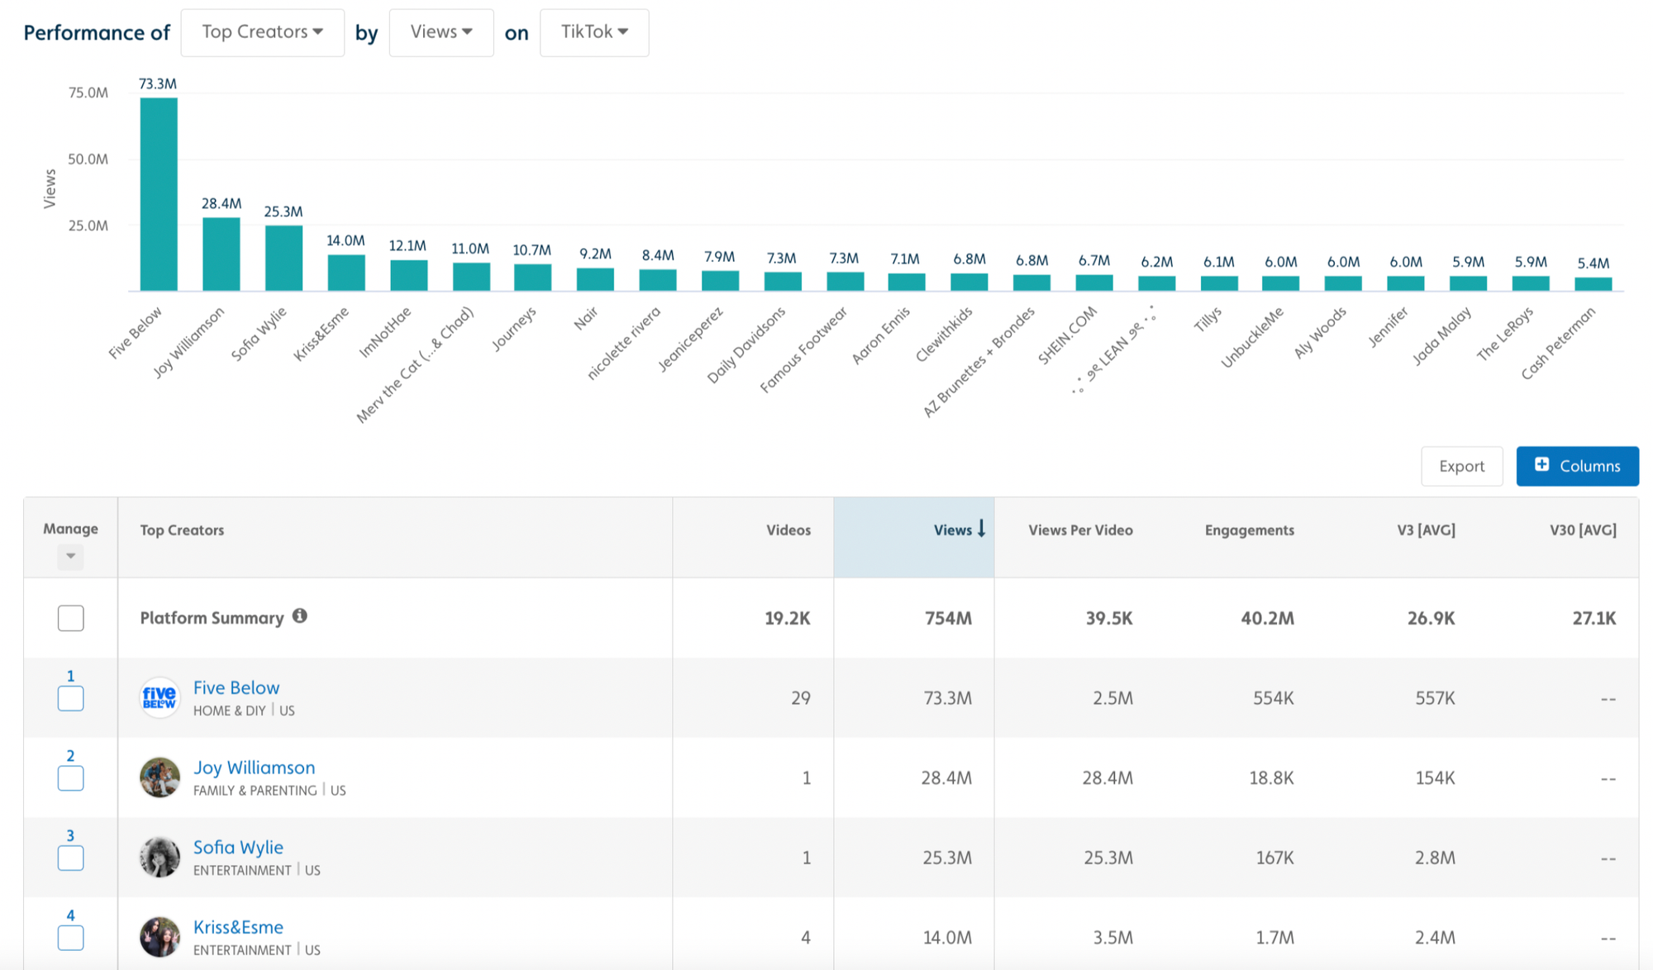Click the Merv the Cat 11.0M bar
Viewport: 1653px width, 970px height.
pyautogui.click(x=471, y=277)
